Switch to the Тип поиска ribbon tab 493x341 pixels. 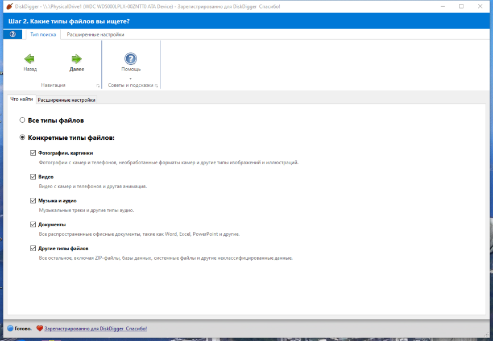coord(43,35)
